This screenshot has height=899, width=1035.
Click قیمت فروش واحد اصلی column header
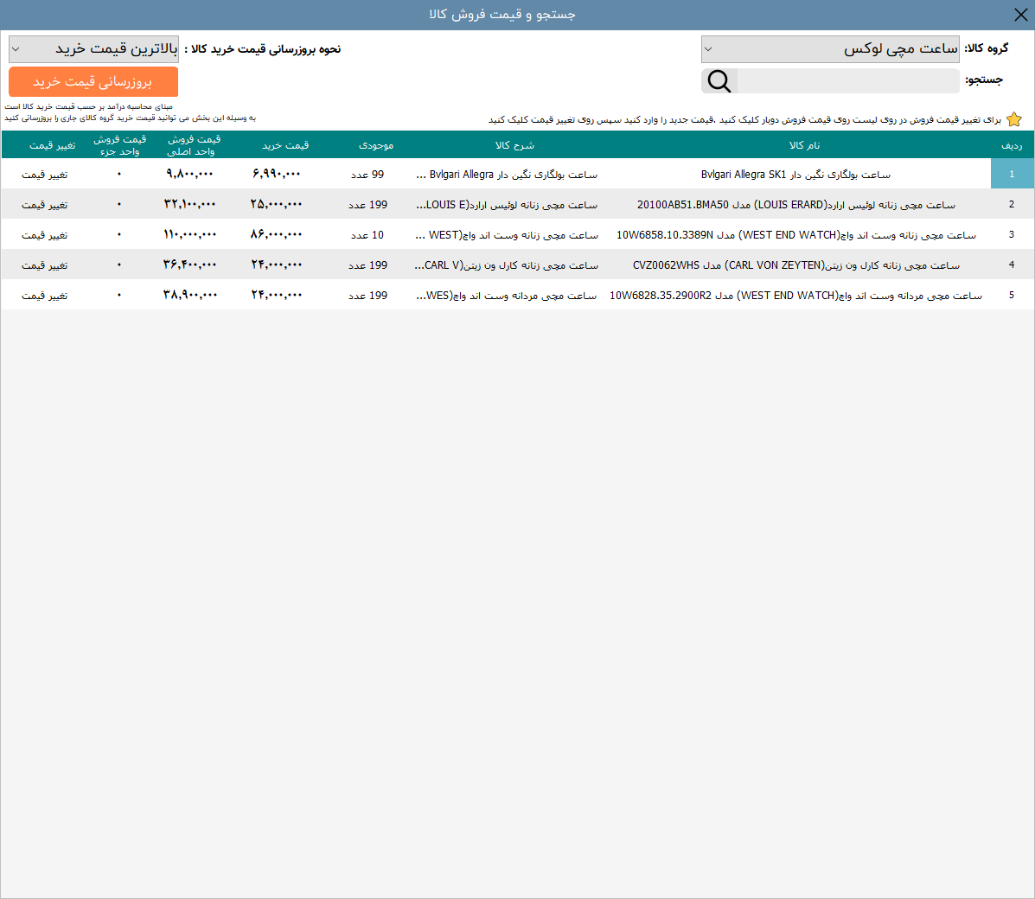click(194, 145)
